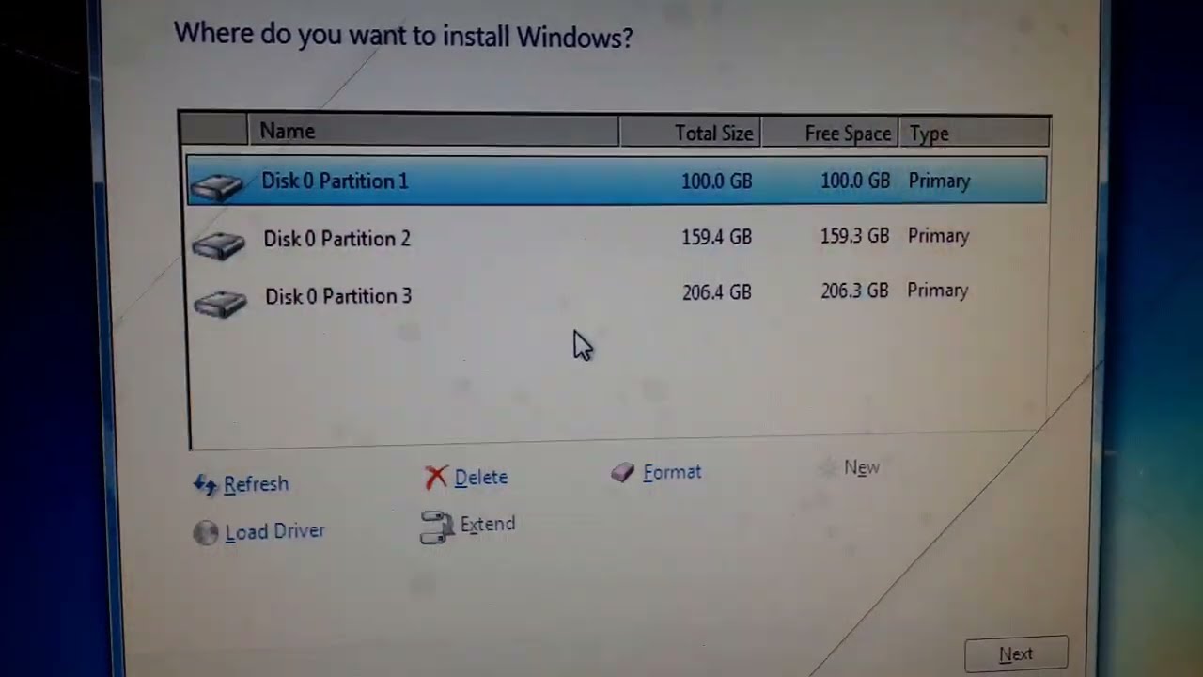The height and width of the screenshot is (677, 1203).
Task: Click the red X Delete icon
Action: click(x=436, y=478)
